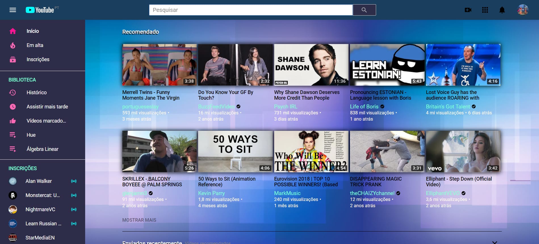Click Alan Walker live indicator icon
Viewport: 539px width, 244px height.
pos(74,181)
